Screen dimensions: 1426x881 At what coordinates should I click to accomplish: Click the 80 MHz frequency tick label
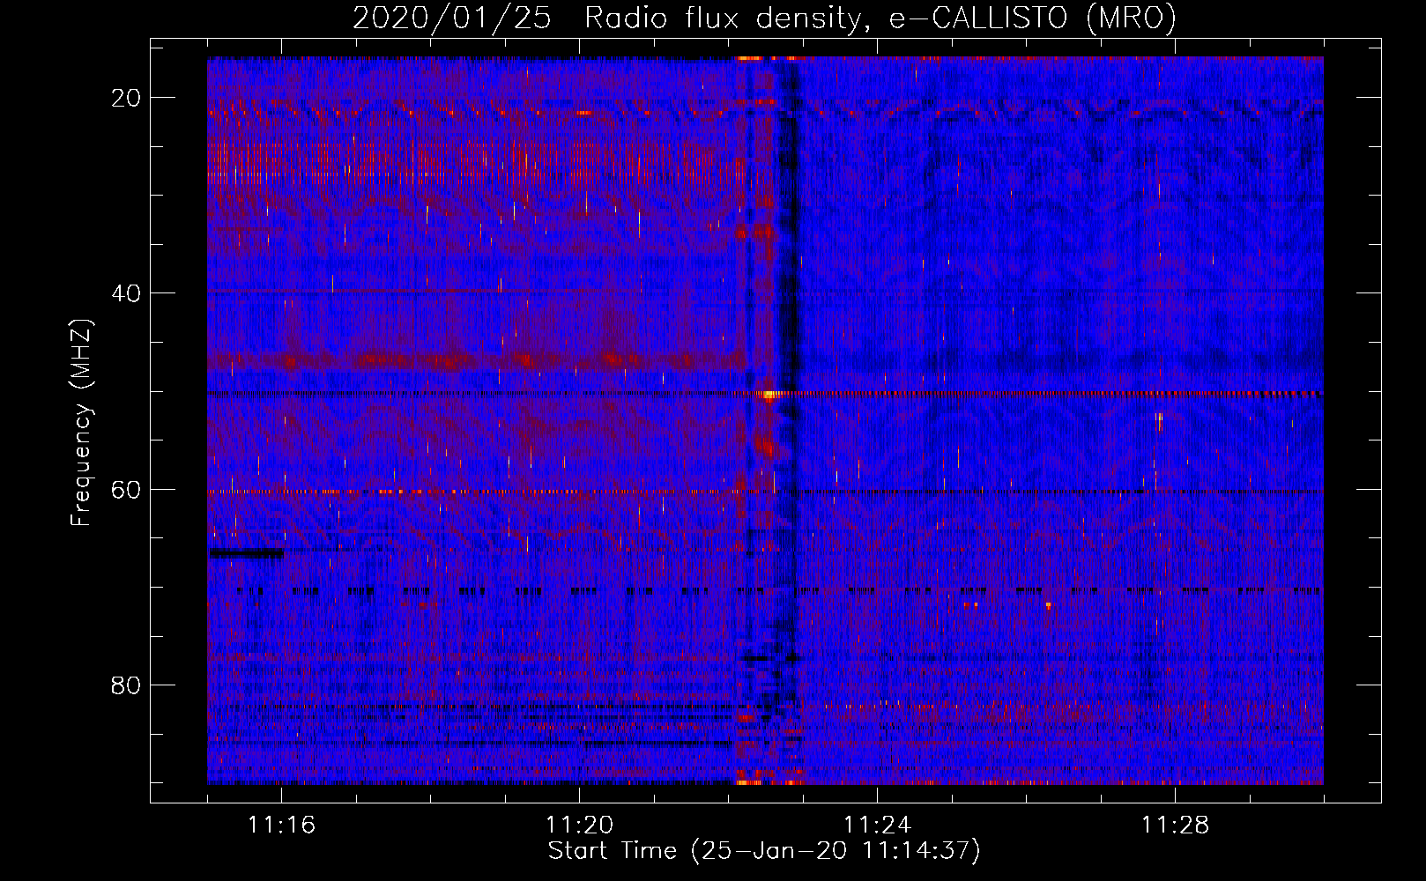pyautogui.click(x=127, y=685)
